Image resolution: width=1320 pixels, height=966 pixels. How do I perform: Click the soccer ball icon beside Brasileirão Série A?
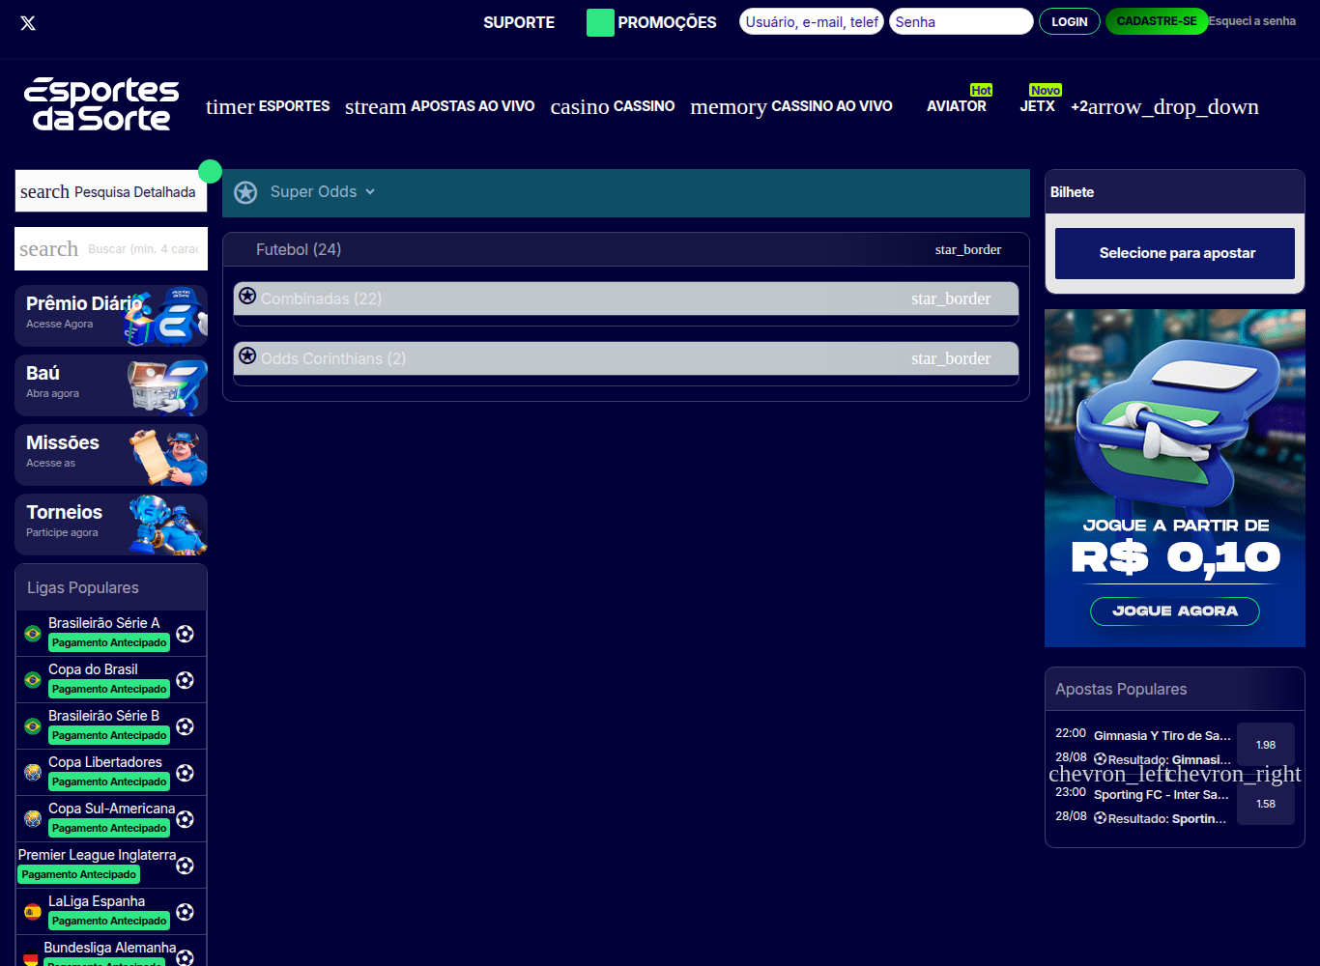186,634
